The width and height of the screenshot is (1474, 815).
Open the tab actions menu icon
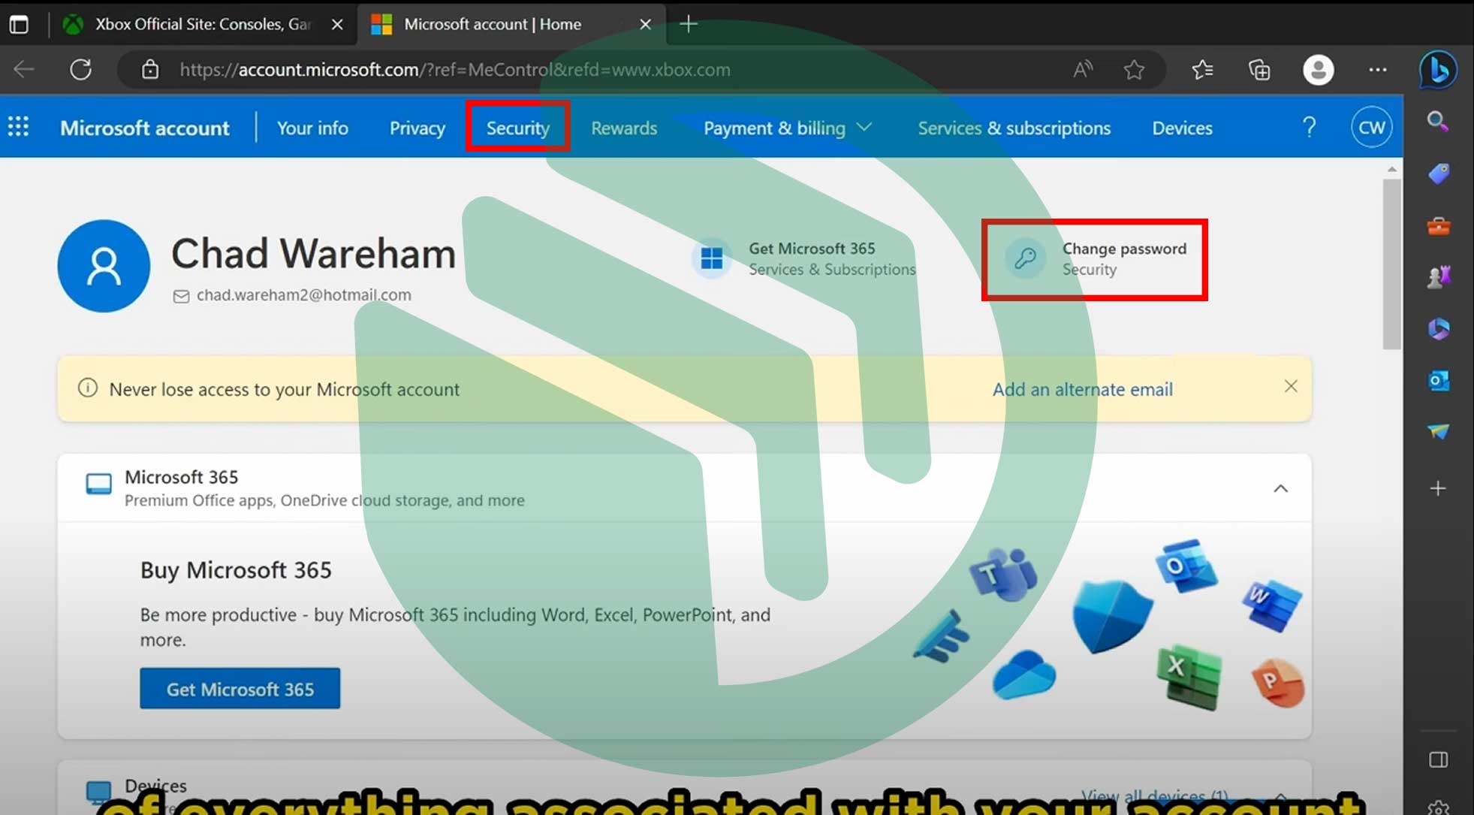(19, 24)
